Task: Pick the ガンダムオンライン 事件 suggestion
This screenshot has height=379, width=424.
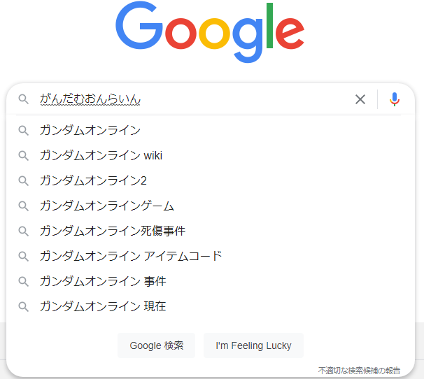Action: click(103, 281)
